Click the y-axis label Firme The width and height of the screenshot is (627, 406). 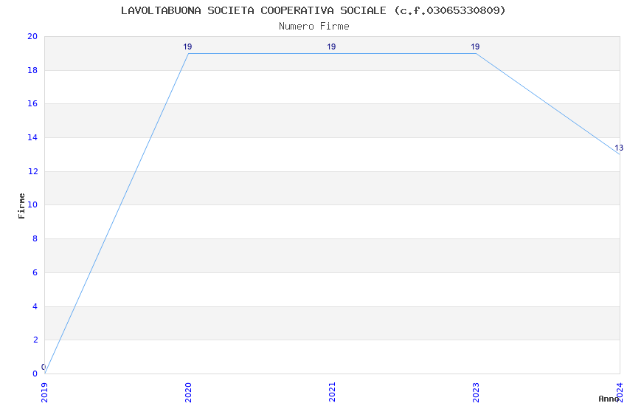pos(21,206)
